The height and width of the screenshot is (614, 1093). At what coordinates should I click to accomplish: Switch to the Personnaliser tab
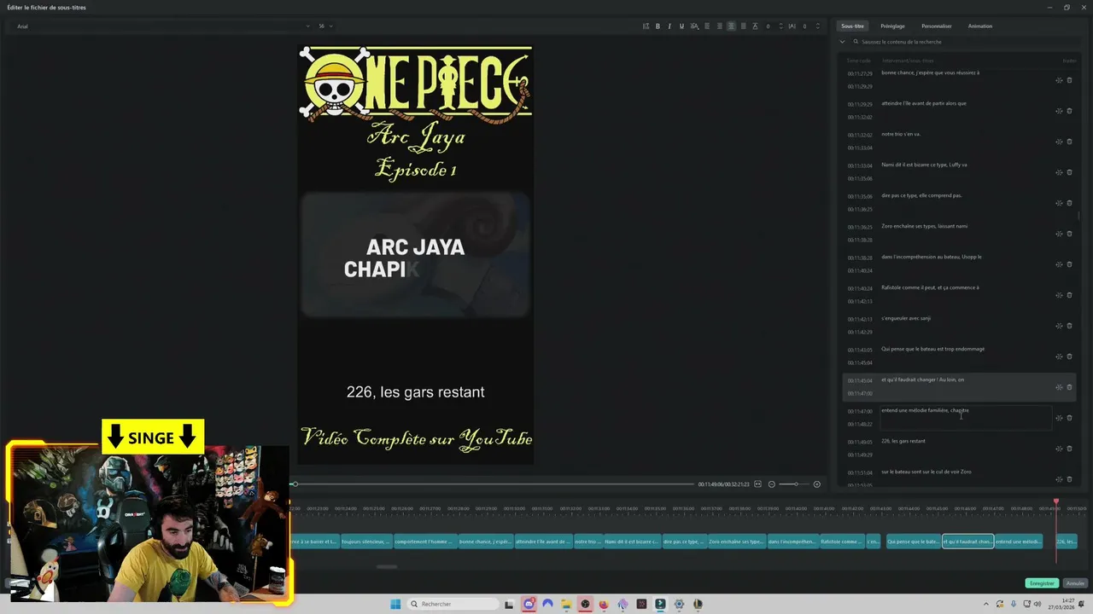(x=937, y=26)
